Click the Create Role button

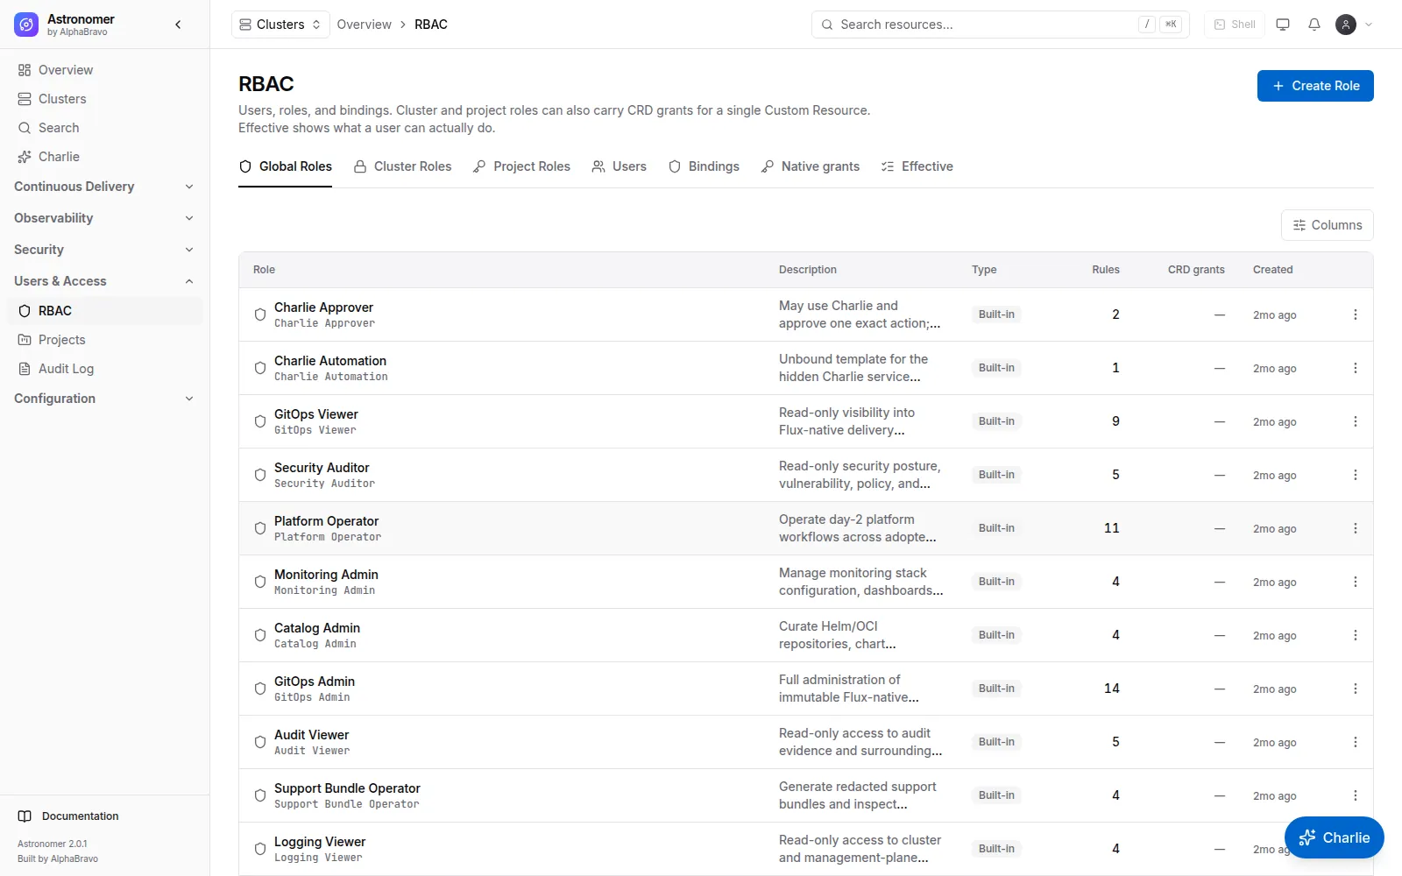1315,86
